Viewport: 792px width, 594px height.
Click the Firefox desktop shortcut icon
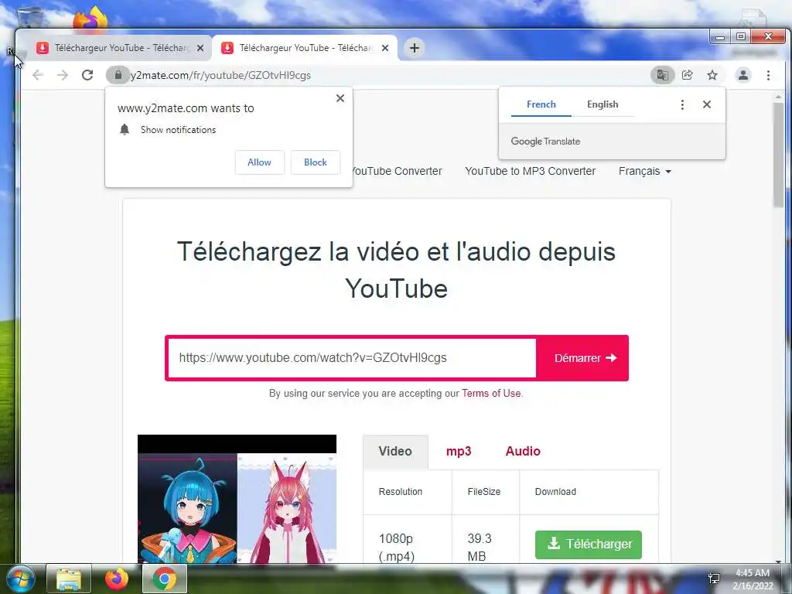tap(90, 19)
